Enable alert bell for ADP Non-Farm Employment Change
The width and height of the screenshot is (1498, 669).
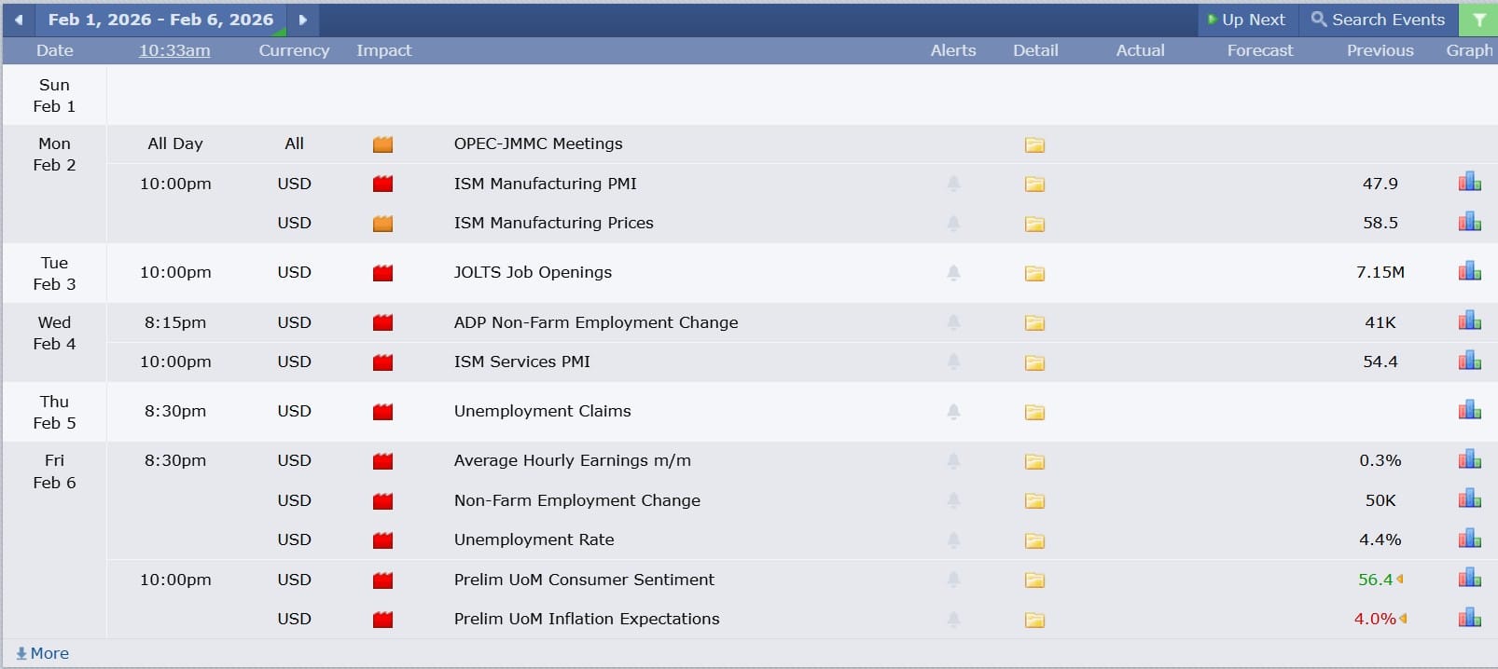click(x=953, y=322)
